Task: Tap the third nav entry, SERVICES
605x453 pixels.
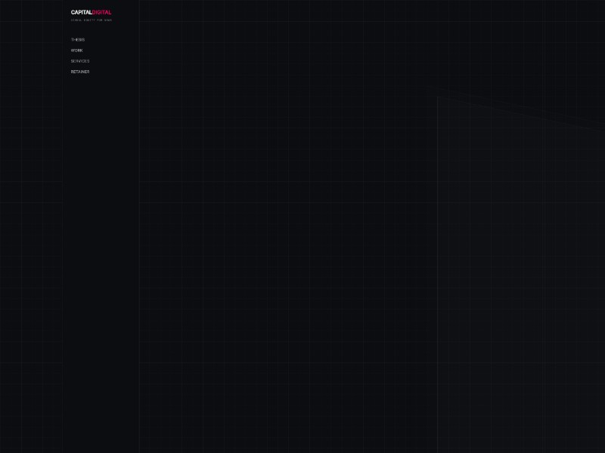Action: coord(80,61)
